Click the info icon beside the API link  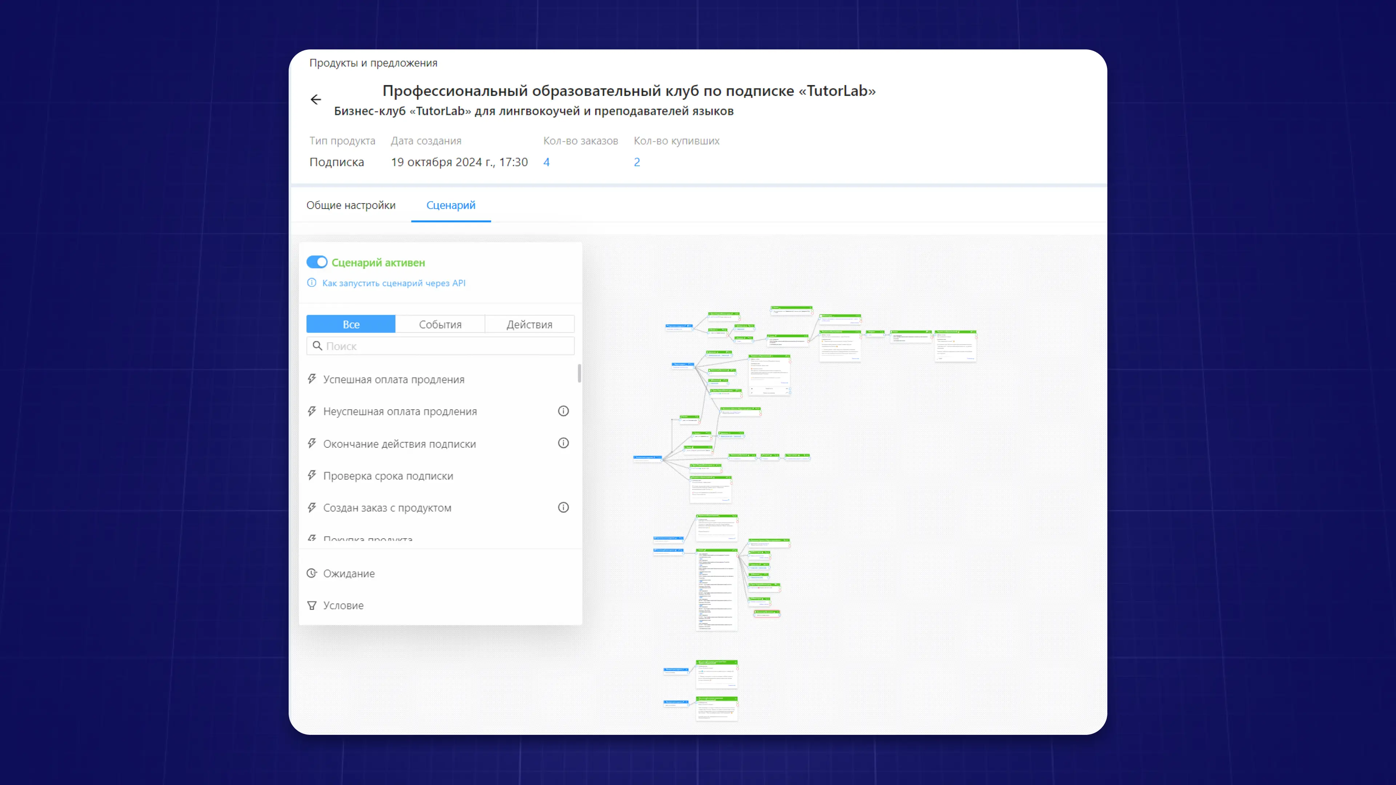pos(312,283)
